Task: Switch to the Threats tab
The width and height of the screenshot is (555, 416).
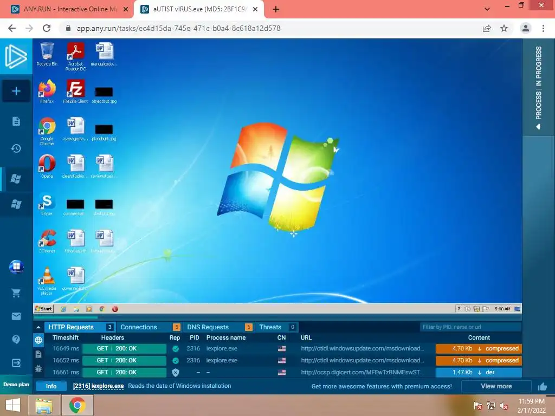Action: [277, 327]
